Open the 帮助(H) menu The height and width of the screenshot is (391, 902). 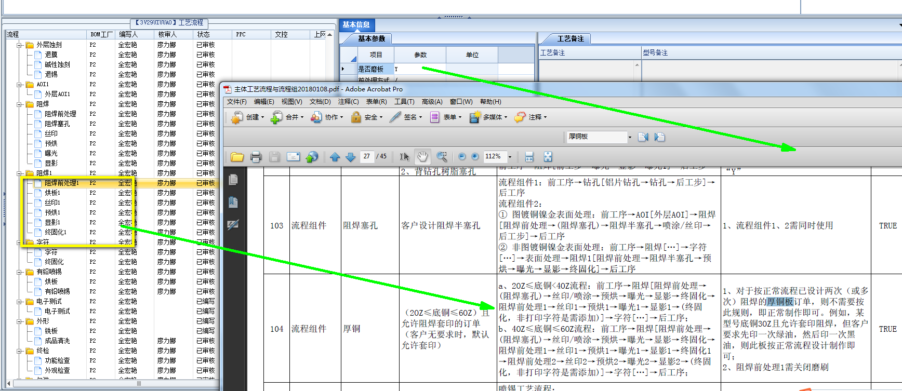click(x=490, y=102)
